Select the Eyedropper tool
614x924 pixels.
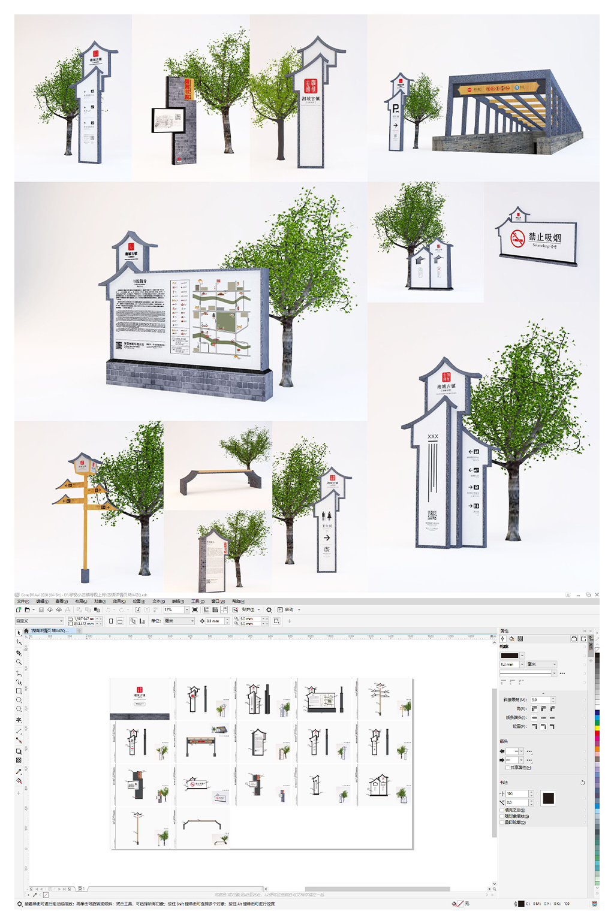(x=19, y=771)
